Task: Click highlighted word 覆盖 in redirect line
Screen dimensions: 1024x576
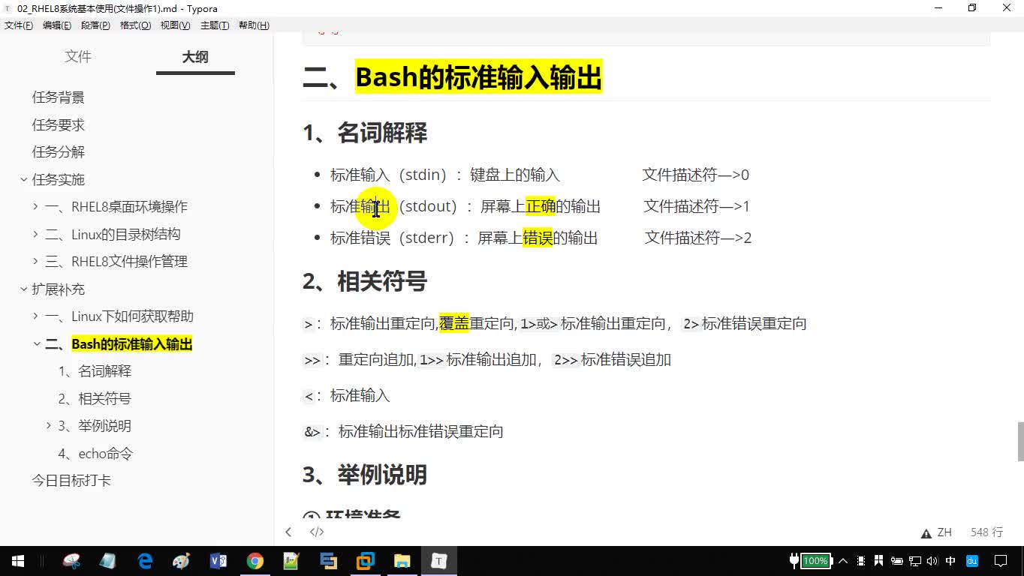Action: (x=454, y=323)
